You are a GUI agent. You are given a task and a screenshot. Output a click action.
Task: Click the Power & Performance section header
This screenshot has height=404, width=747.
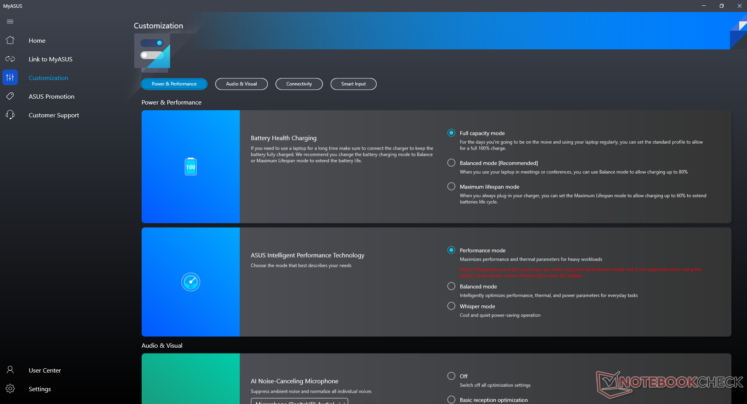pyautogui.click(x=172, y=103)
